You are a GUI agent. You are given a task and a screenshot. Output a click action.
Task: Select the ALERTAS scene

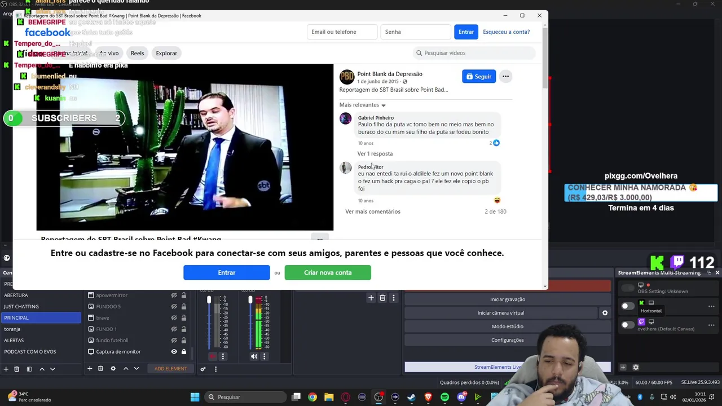(x=41, y=341)
